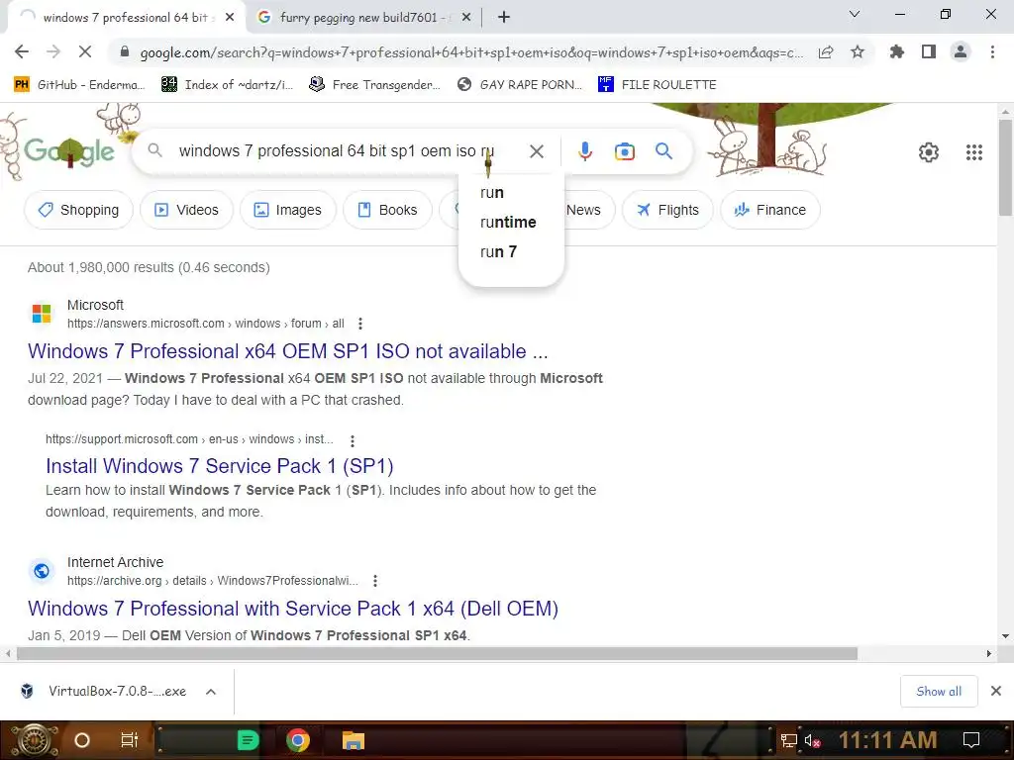
Task: Open more options for support.microsoft.com result
Action: pos(352,440)
